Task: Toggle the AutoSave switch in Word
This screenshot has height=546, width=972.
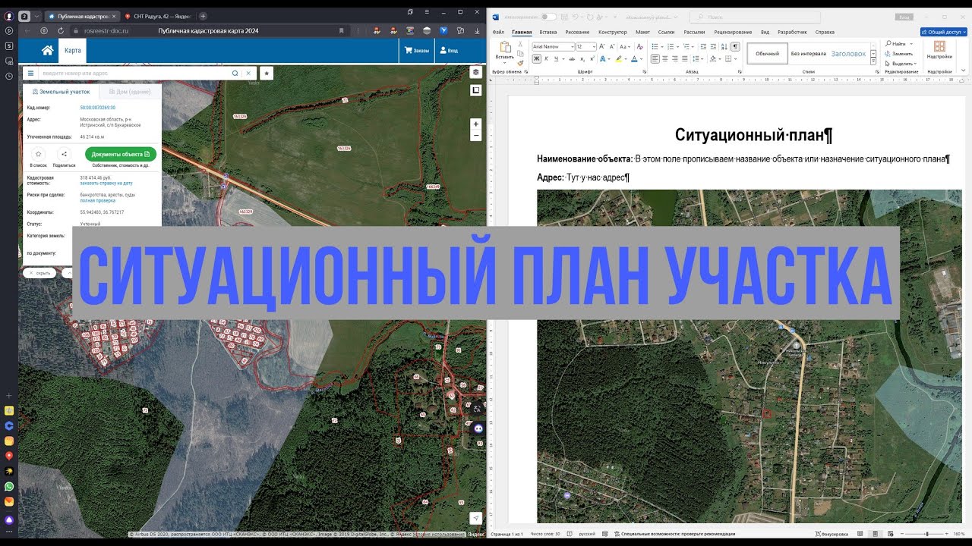Action: pos(548,17)
